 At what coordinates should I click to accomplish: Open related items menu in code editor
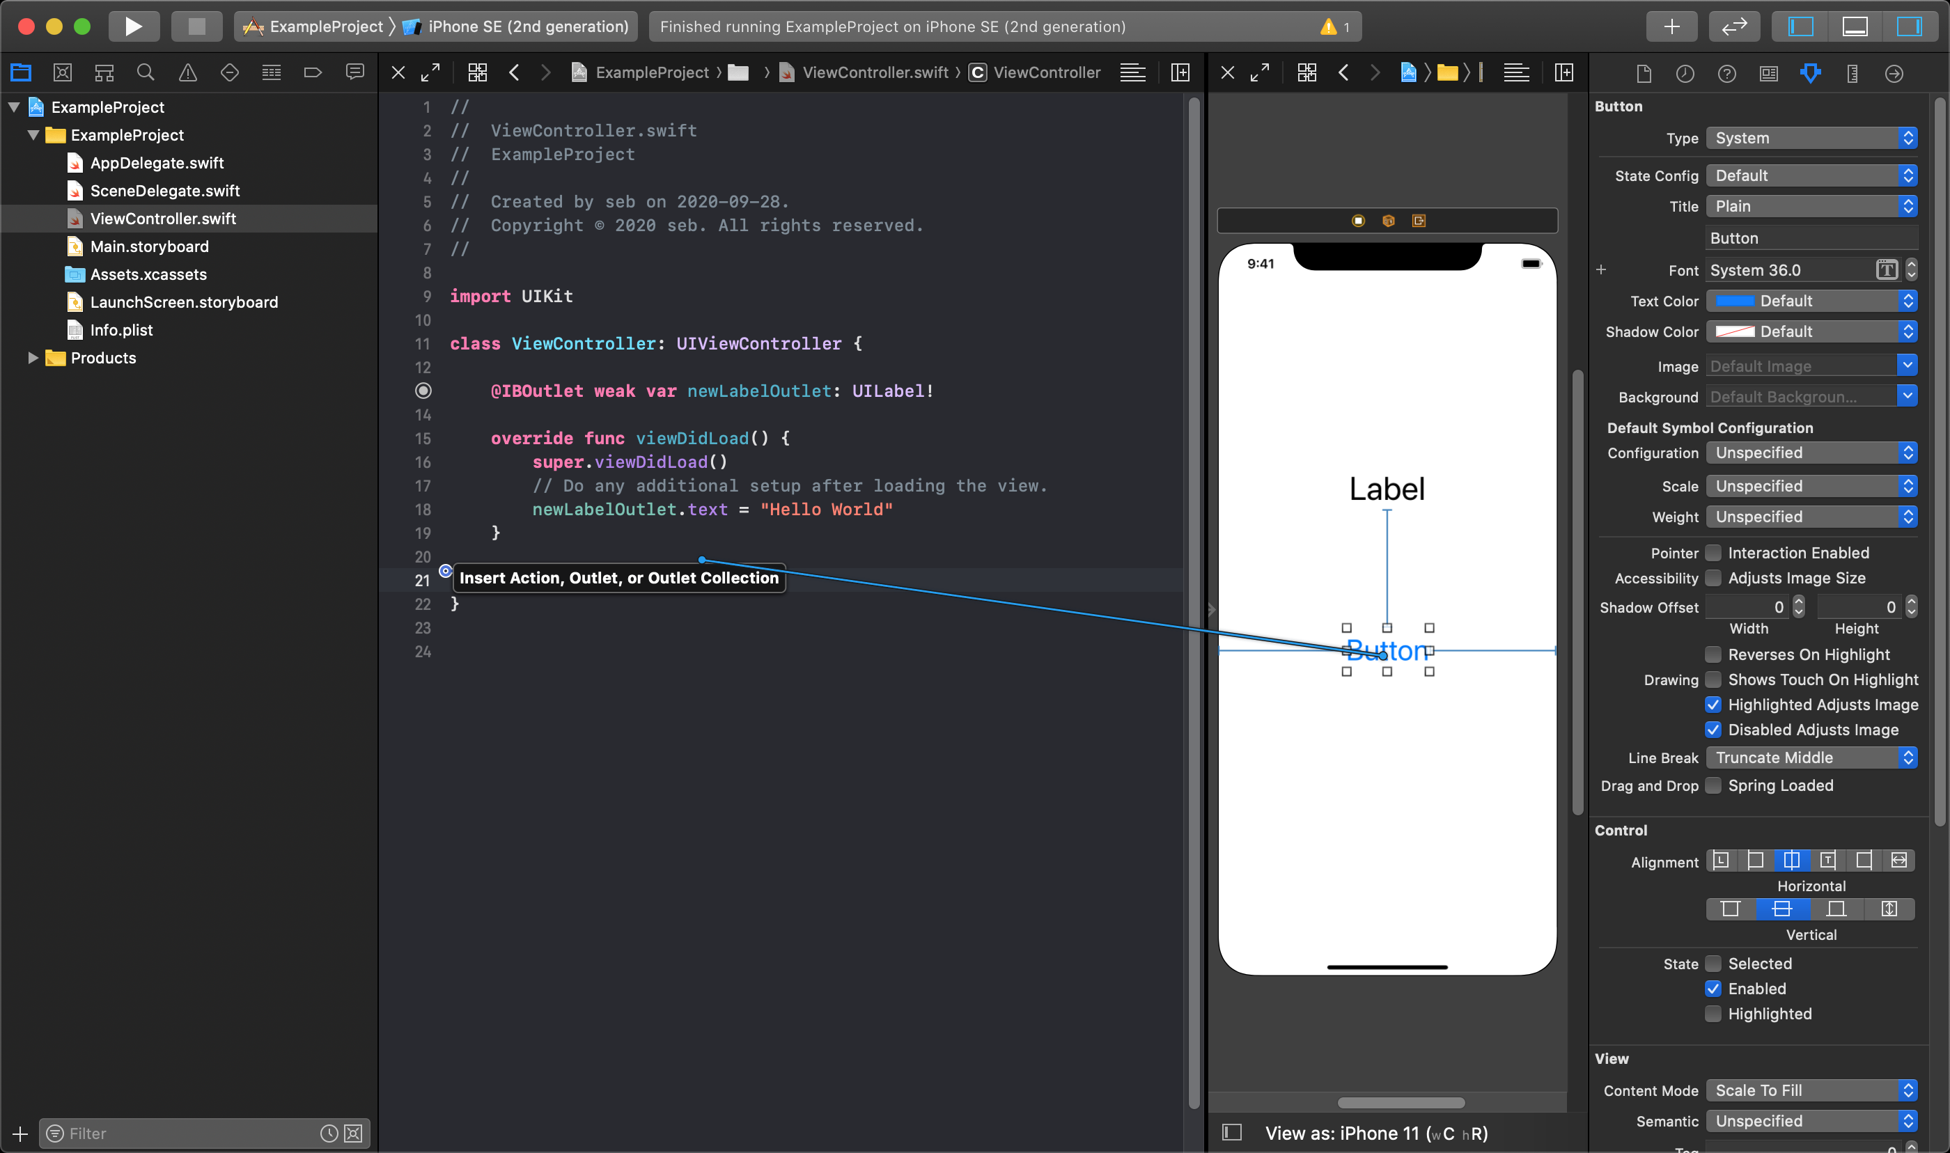tap(478, 73)
